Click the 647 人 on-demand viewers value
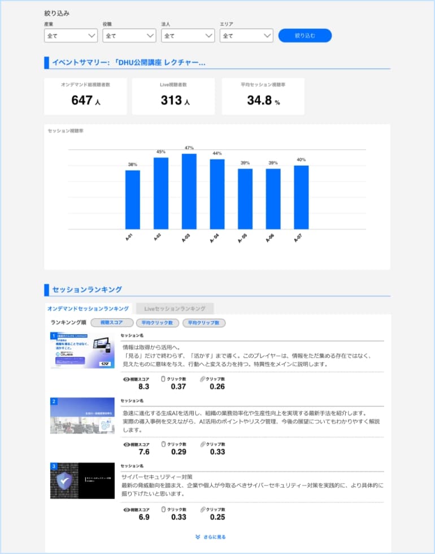This screenshot has width=435, height=554. [x=86, y=101]
